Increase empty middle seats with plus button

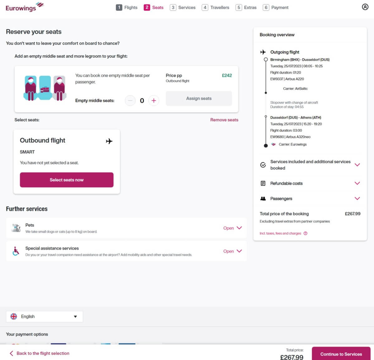pyautogui.click(x=154, y=100)
